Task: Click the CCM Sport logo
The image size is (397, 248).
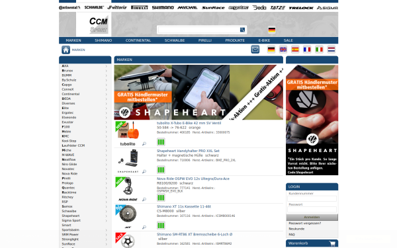Action: (99, 24)
